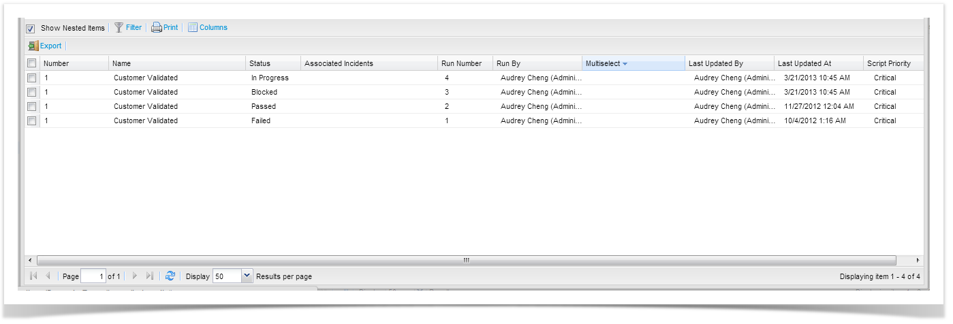Viewport: 953px width, 324px height.
Task: Open the Columns chooser icon
Action: tap(193, 28)
